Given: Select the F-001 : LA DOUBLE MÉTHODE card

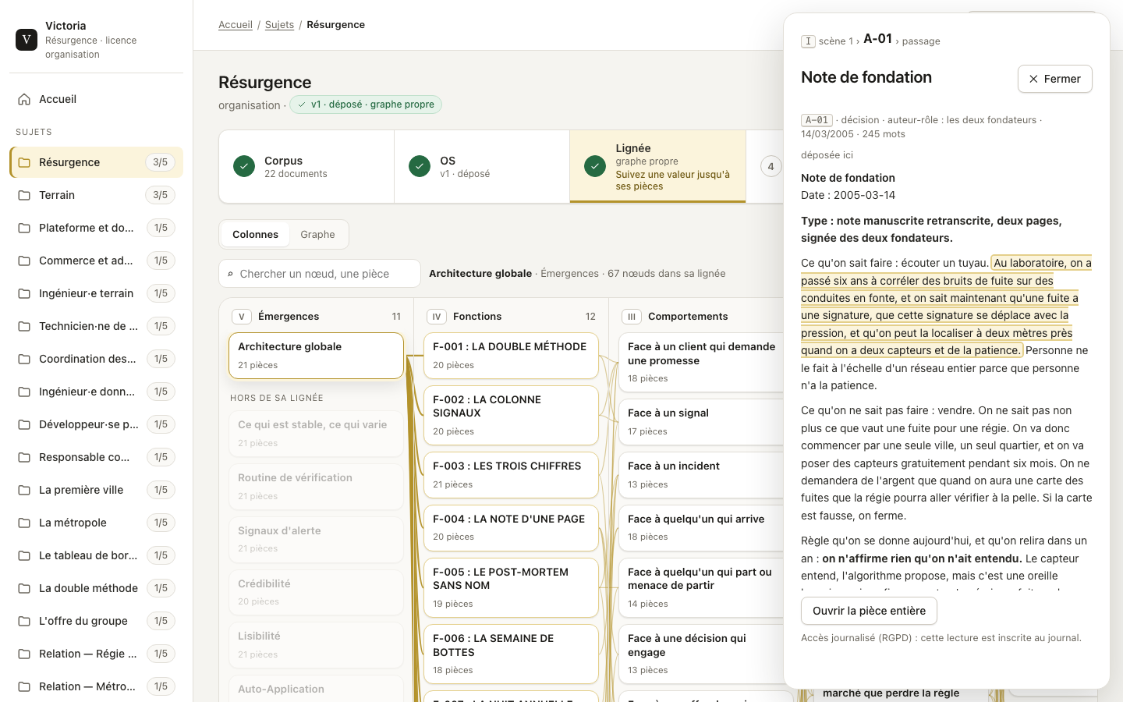Looking at the screenshot, I should tap(511, 356).
